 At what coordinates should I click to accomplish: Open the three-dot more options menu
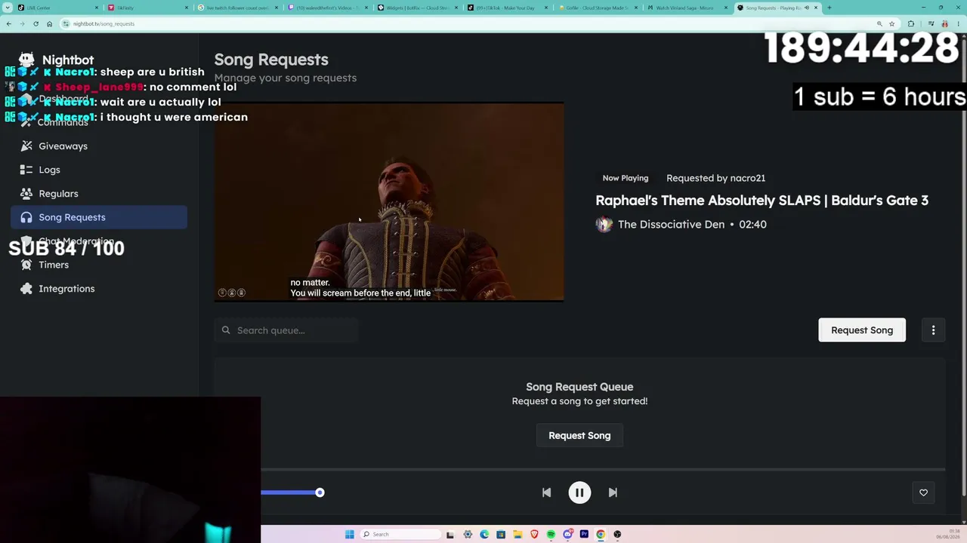pos(933,330)
